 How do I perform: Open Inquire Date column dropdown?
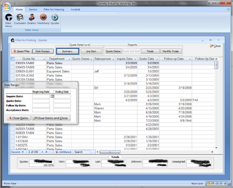[x=135, y=59]
